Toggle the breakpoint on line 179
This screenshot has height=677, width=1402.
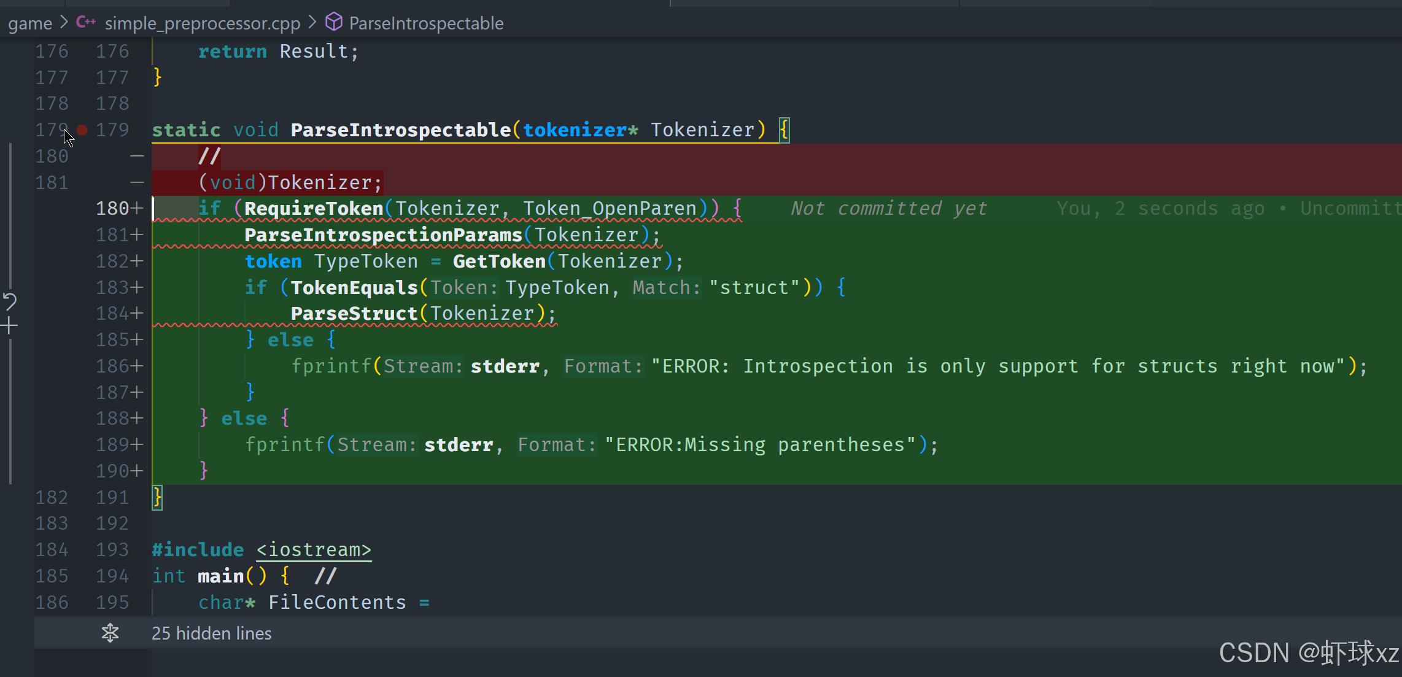(82, 130)
